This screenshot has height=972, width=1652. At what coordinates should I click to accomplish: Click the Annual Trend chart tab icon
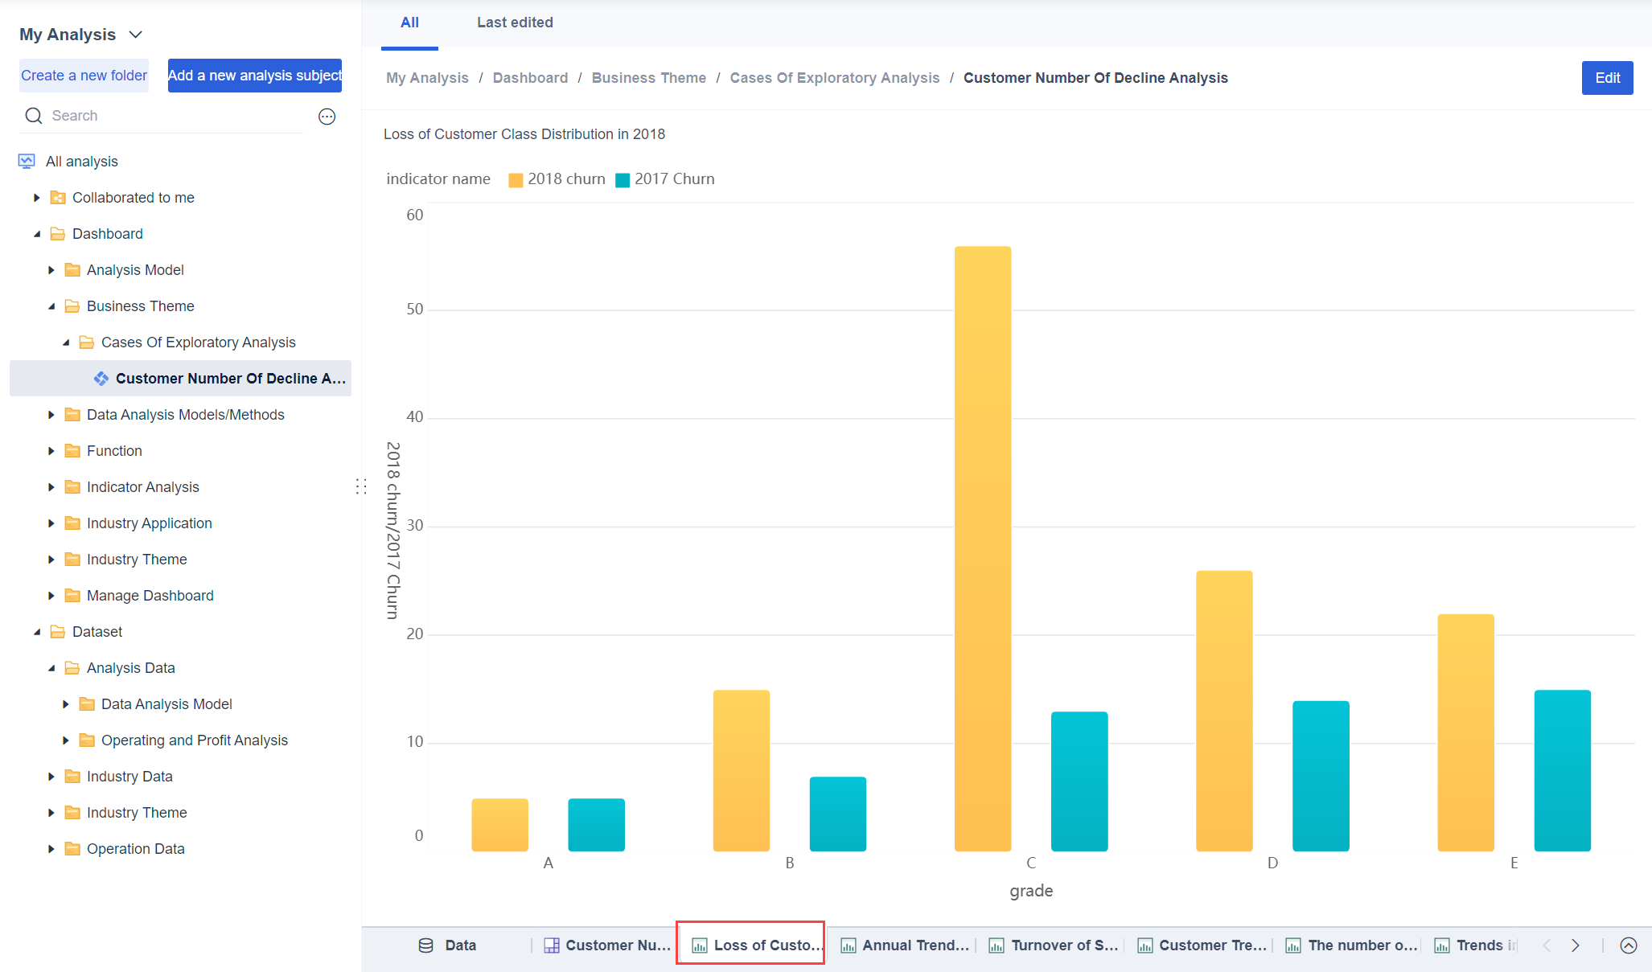[848, 945]
